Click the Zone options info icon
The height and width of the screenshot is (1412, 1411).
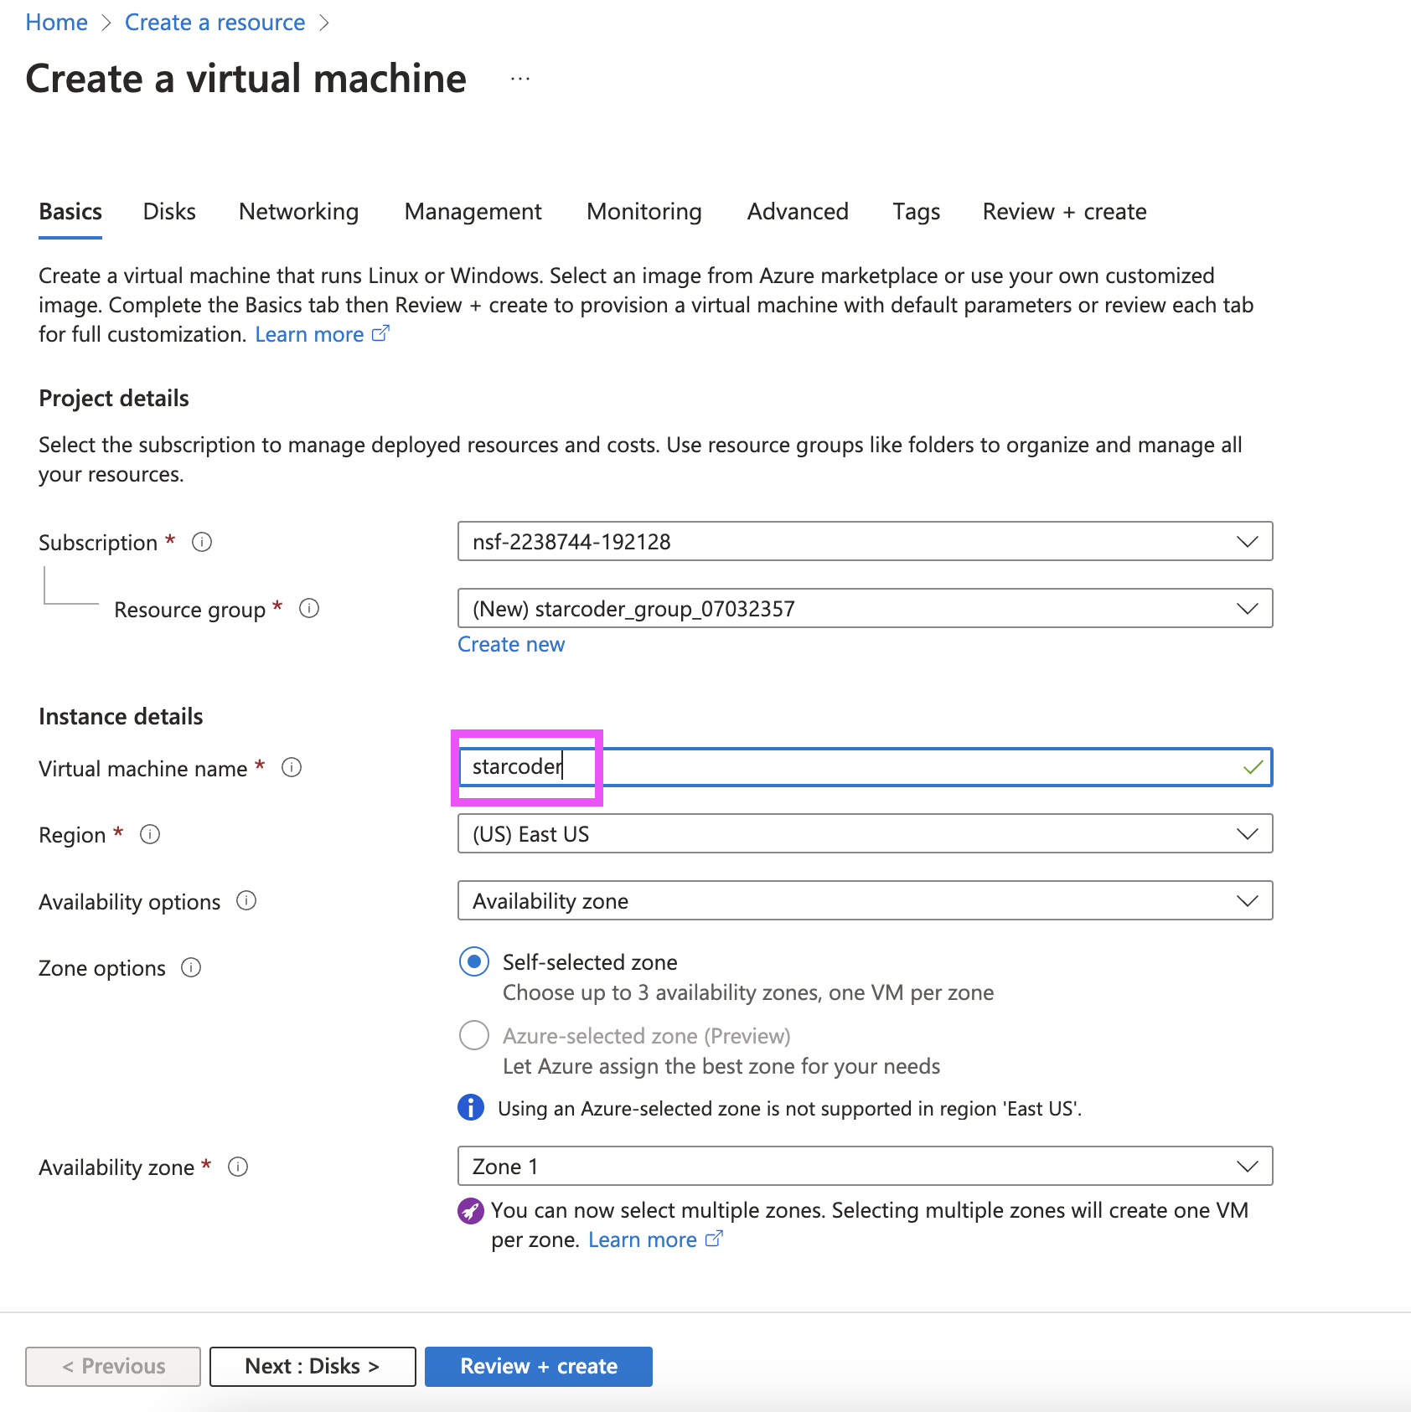[191, 967]
